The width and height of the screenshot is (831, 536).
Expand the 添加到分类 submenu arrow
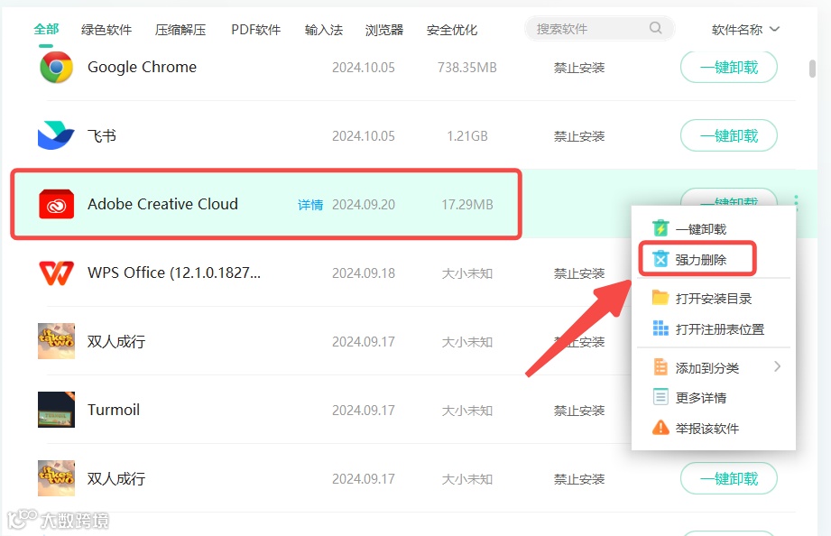(x=777, y=366)
